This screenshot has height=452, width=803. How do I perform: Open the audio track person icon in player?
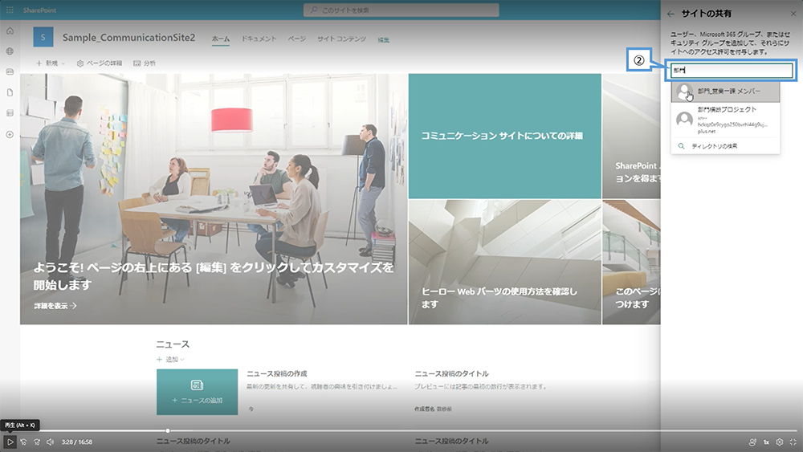(752, 442)
